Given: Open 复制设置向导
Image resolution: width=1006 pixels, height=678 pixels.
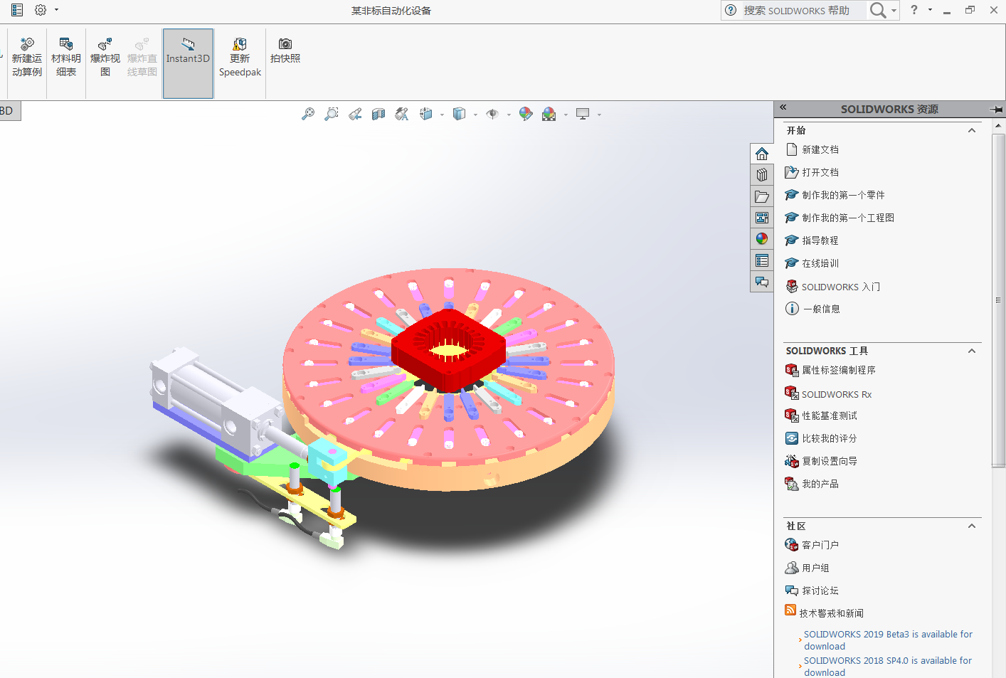Looking at the screenshot, I should tap(821, 461).
